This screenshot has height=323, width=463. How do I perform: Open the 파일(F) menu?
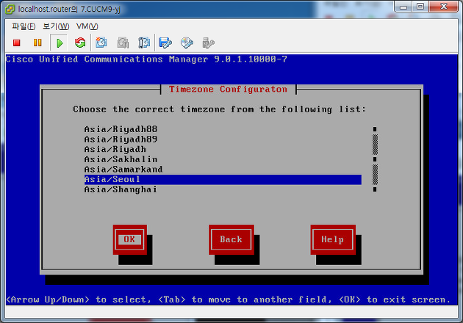click(x=24, y=26)
